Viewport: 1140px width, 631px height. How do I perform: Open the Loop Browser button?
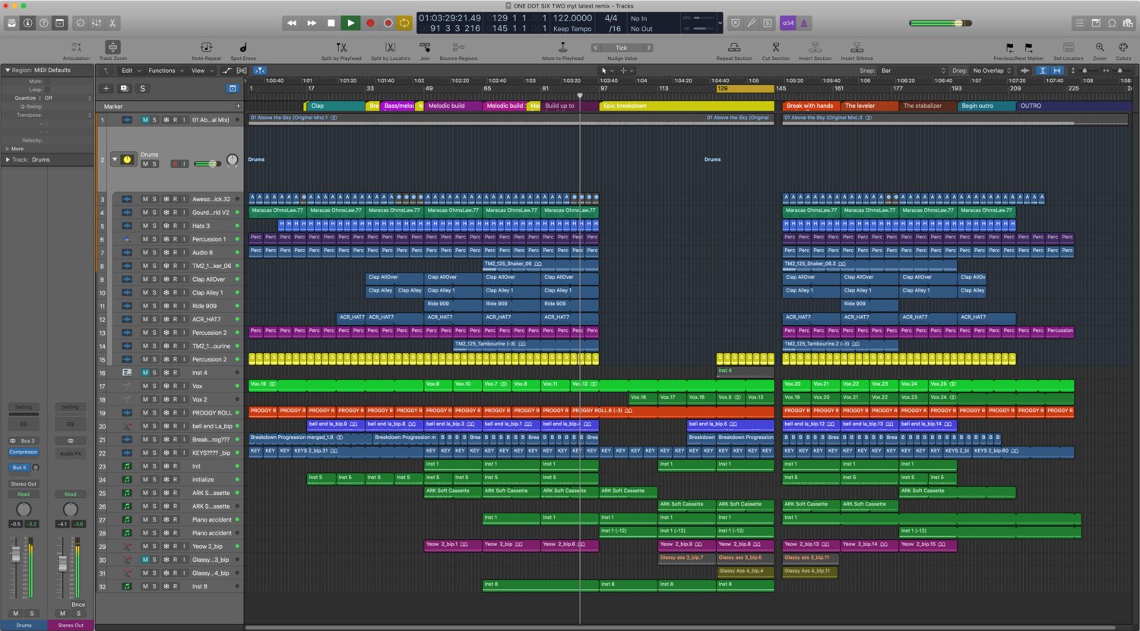click(1112, 24)
